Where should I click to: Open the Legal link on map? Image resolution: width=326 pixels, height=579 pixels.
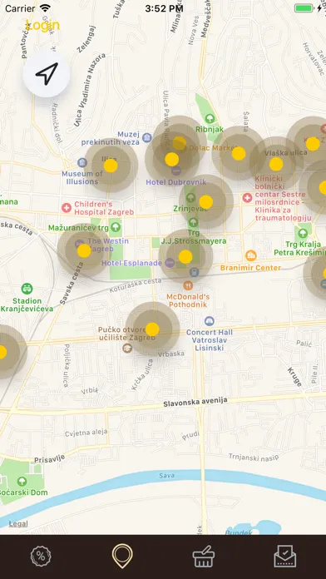18,523
